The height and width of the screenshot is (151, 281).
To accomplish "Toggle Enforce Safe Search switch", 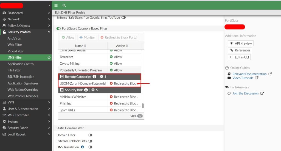I will click(123, 18).
